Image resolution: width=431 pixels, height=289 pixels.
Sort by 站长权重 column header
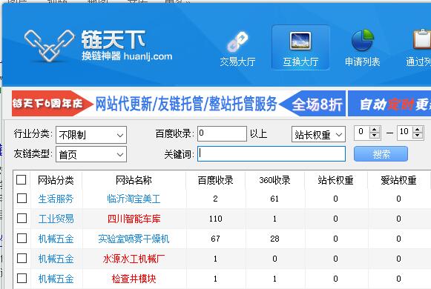[x=335, y=180]
